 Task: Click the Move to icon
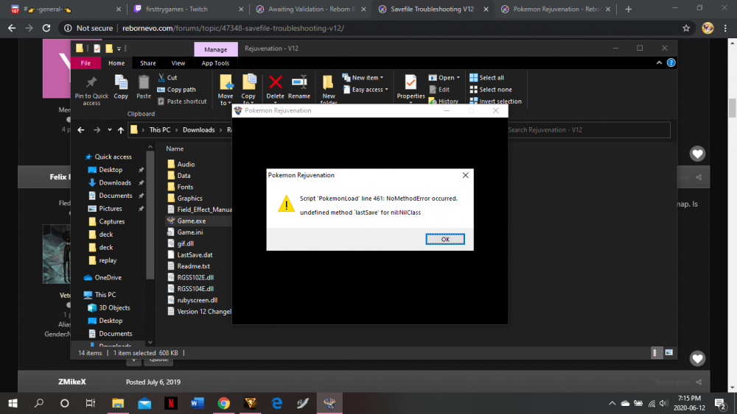[x=226, y=82]
